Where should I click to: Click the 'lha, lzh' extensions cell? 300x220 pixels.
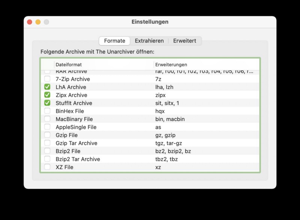coord(164,87)
